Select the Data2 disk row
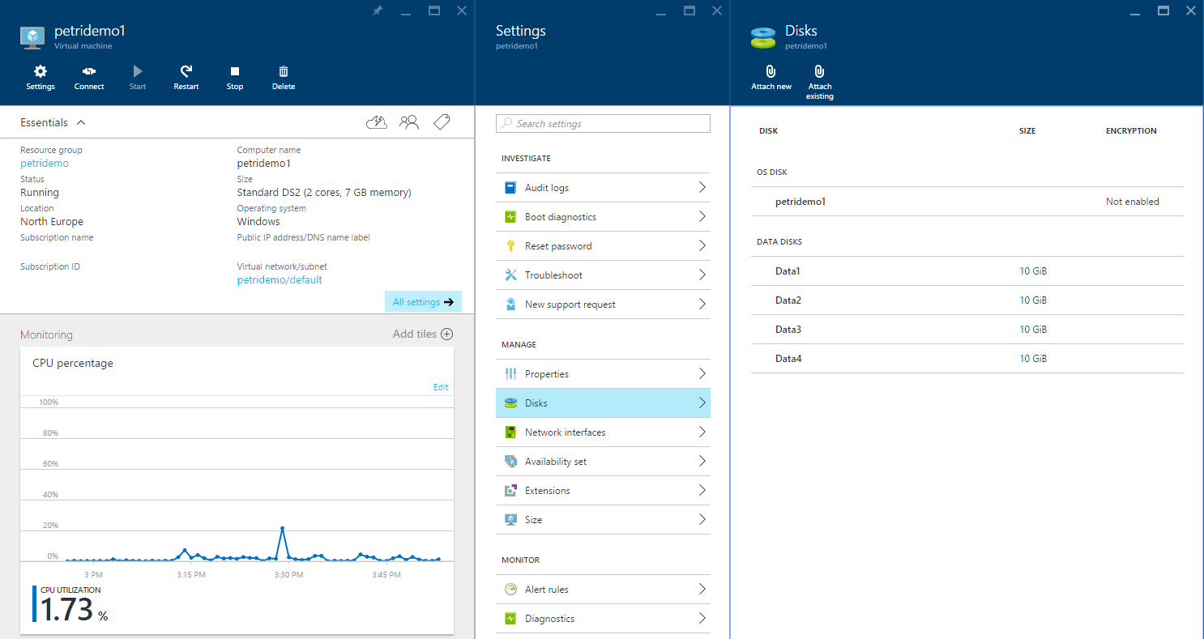Screen dimensions: 1204x639 [967, 300]
